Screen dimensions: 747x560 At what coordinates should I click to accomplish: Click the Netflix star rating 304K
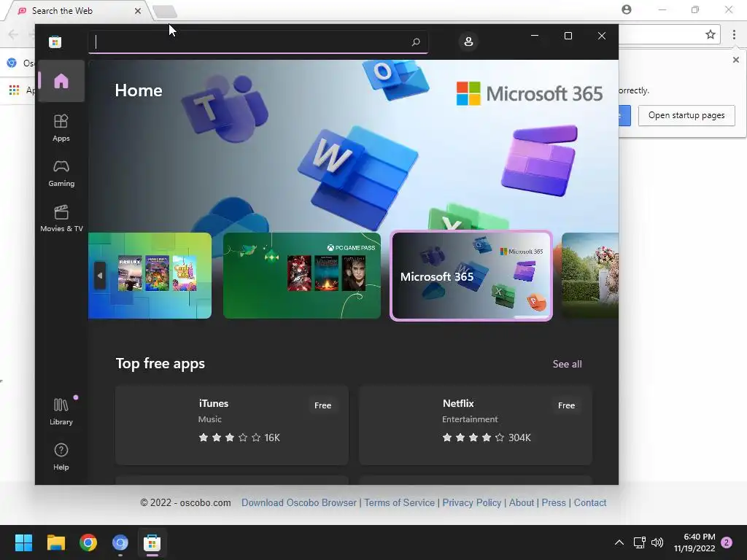487,437
